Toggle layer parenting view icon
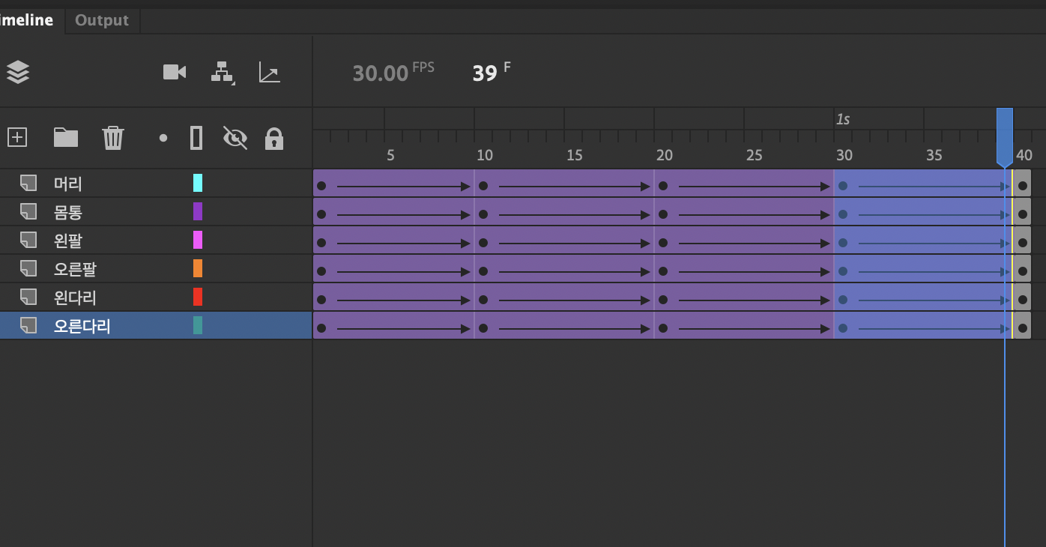This screenshot has height=547, width=1046. pos(222,73)
